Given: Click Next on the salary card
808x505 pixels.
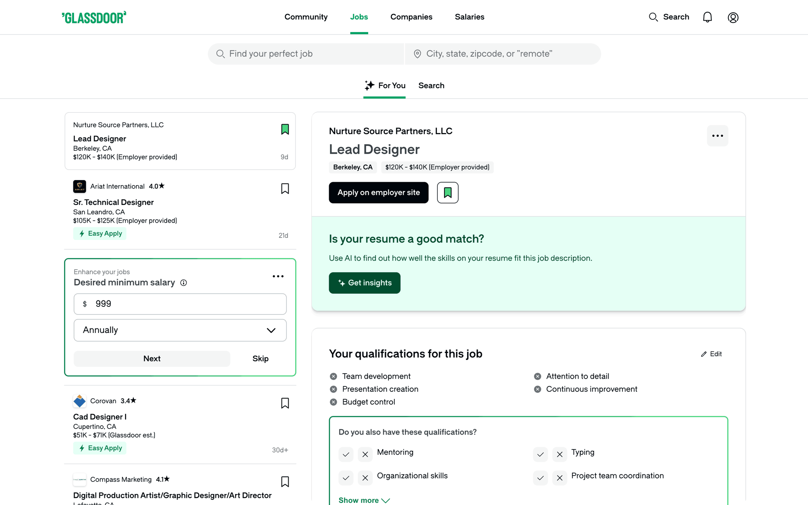Looking at the screenshot, I should click(x=152, y=359).
